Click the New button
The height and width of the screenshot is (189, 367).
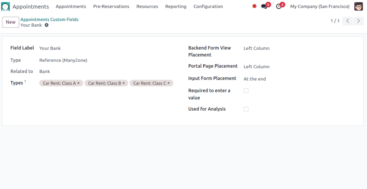tap(10, 22)
